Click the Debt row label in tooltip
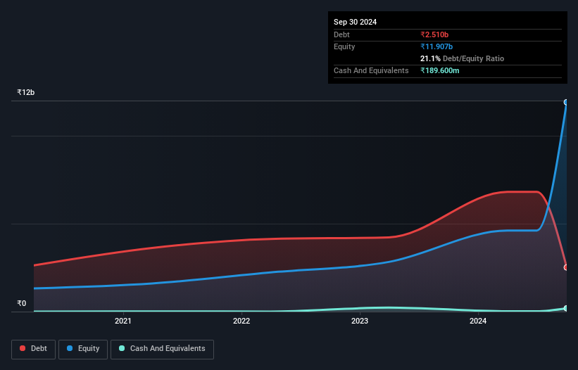Viewport: 578px width, 370px height. point(341,34)
